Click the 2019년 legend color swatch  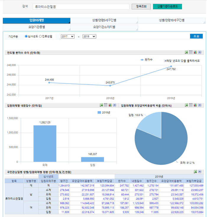[x=99, y=112]
